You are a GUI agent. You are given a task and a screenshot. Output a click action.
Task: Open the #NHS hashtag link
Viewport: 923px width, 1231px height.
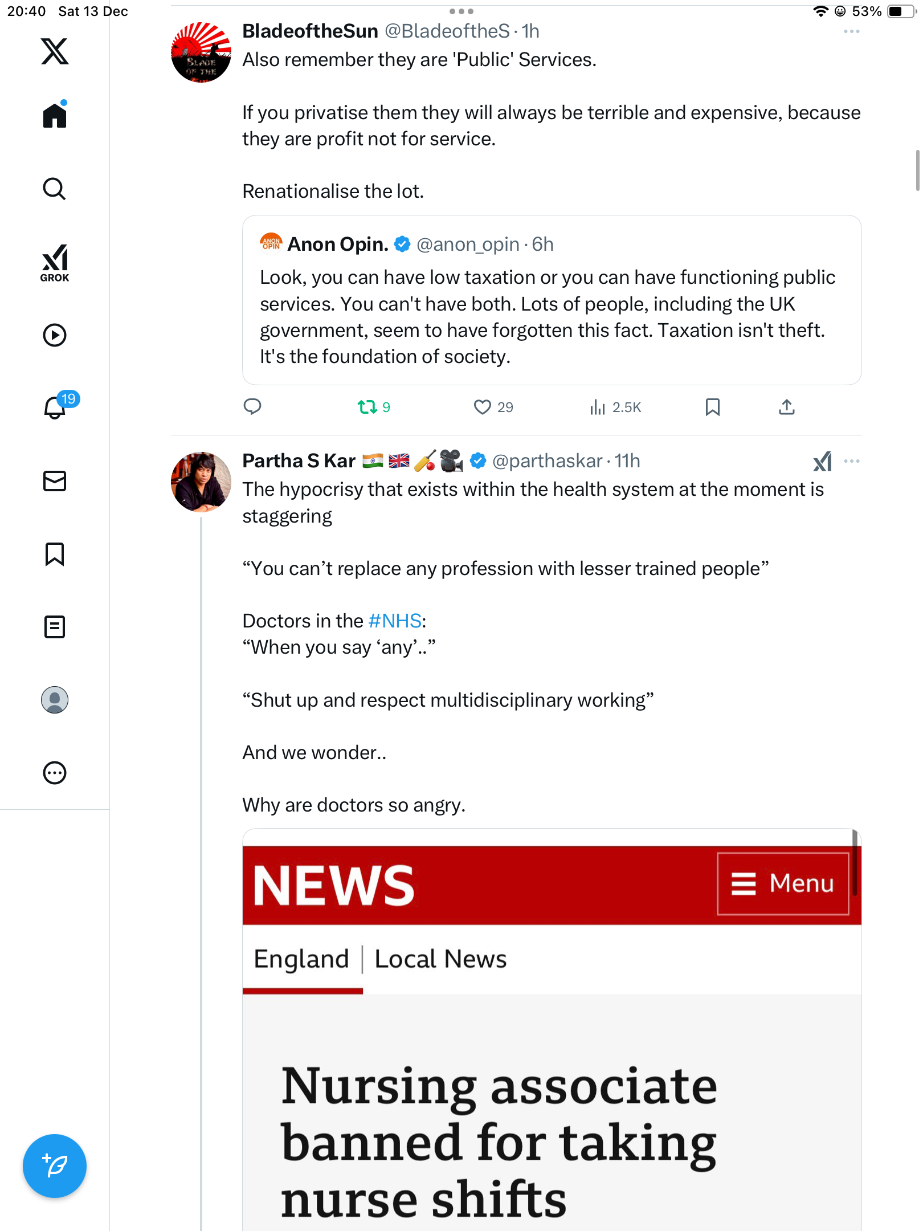point(395,621)
